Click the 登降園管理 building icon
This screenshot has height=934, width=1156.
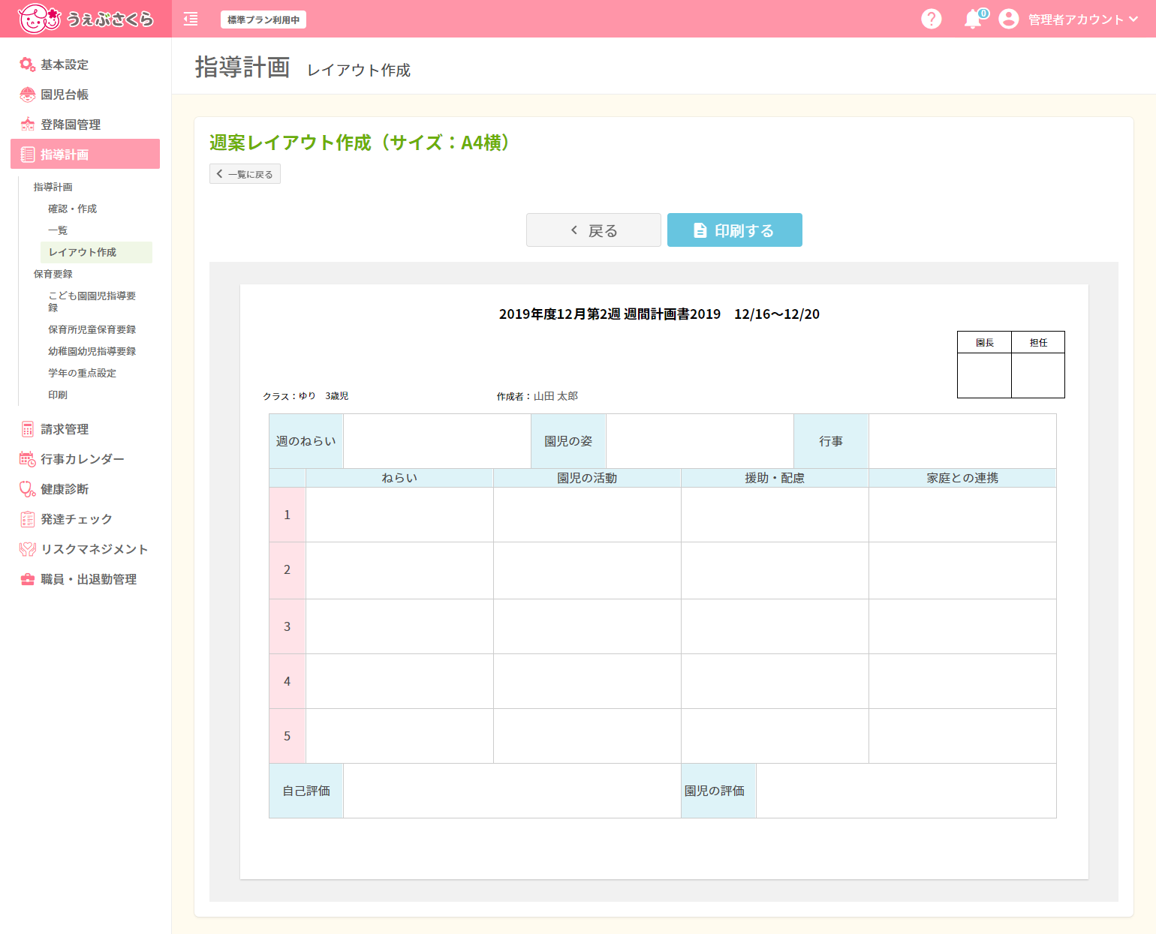pyautogui.click(x=28, y=125)
